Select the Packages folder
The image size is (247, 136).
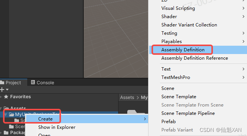click(18, 133)
